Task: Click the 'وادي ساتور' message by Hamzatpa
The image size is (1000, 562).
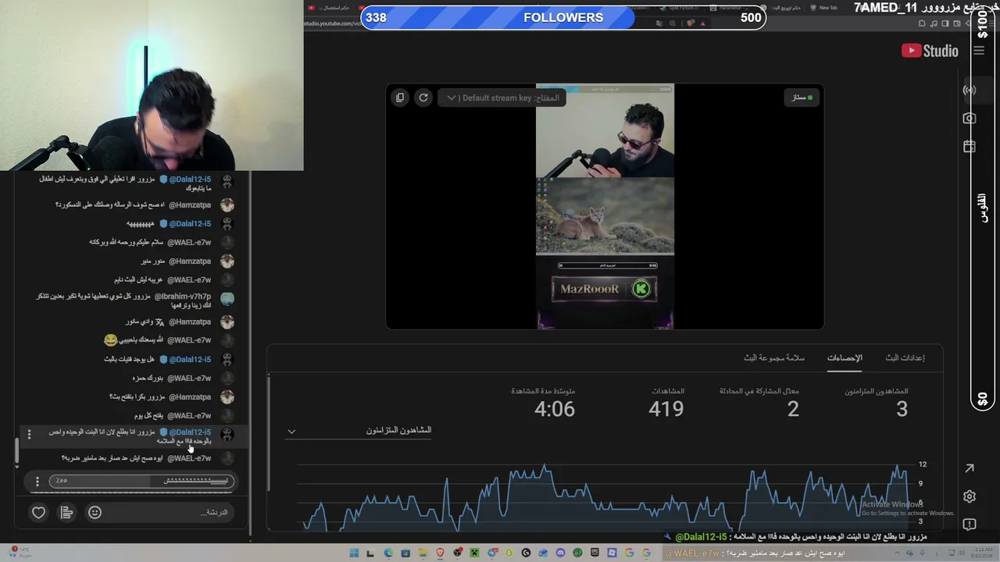Action: [141, 322]
